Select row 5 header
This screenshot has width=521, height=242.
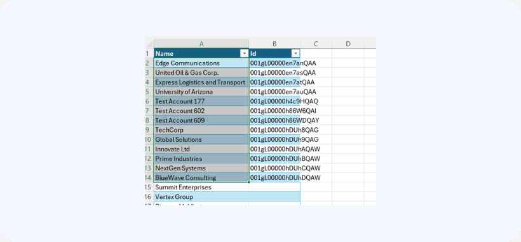[x=149, y=92]
